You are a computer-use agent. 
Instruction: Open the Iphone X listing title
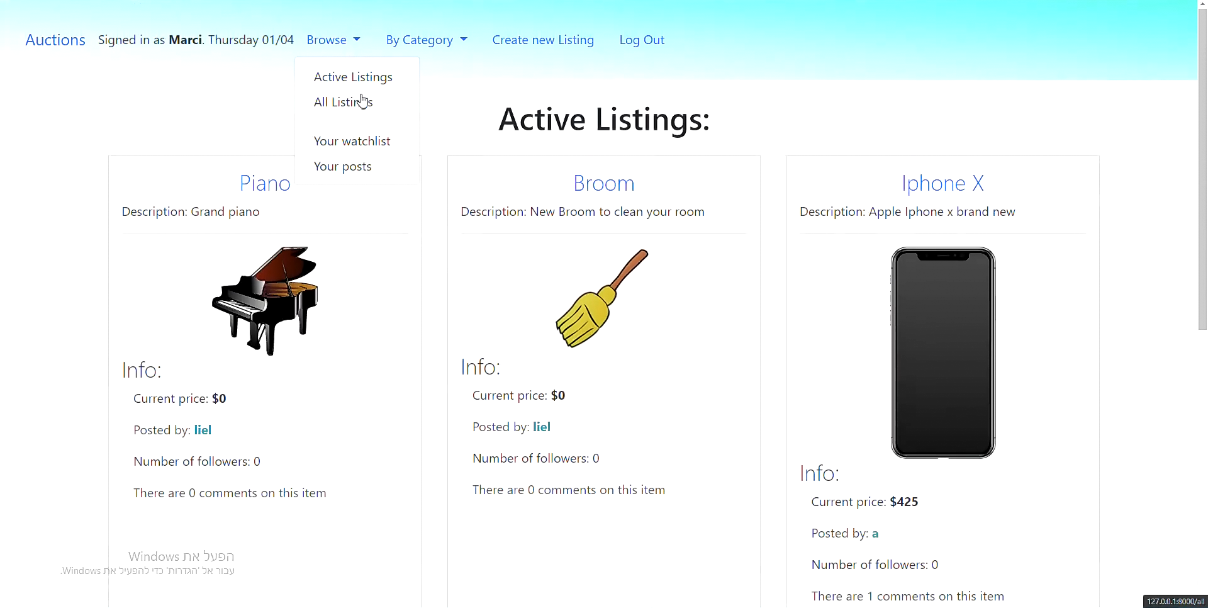click(x=942, y=184)
